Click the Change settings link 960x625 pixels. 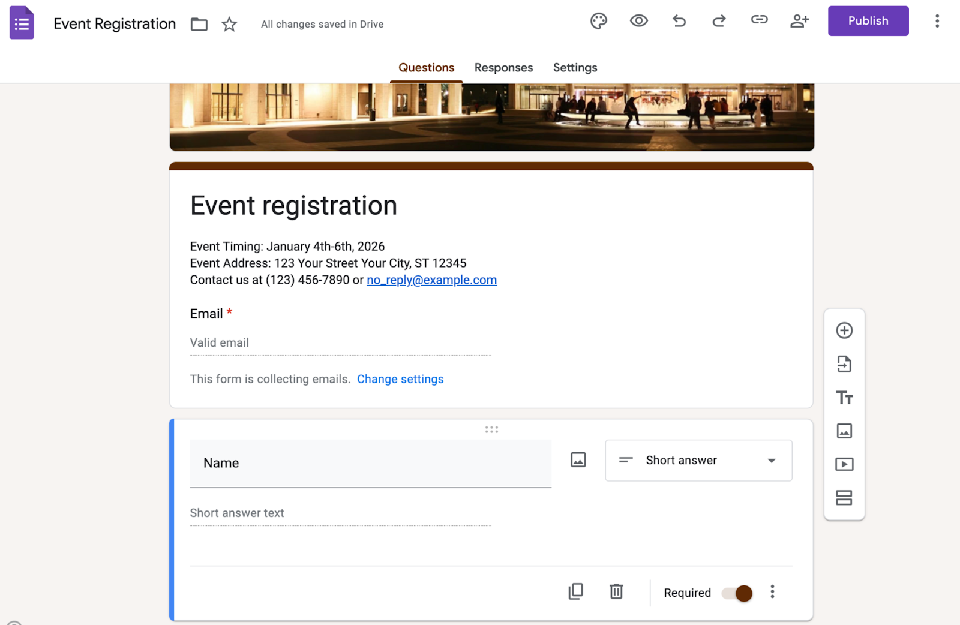pyautogui.click(x=400, y=379)
